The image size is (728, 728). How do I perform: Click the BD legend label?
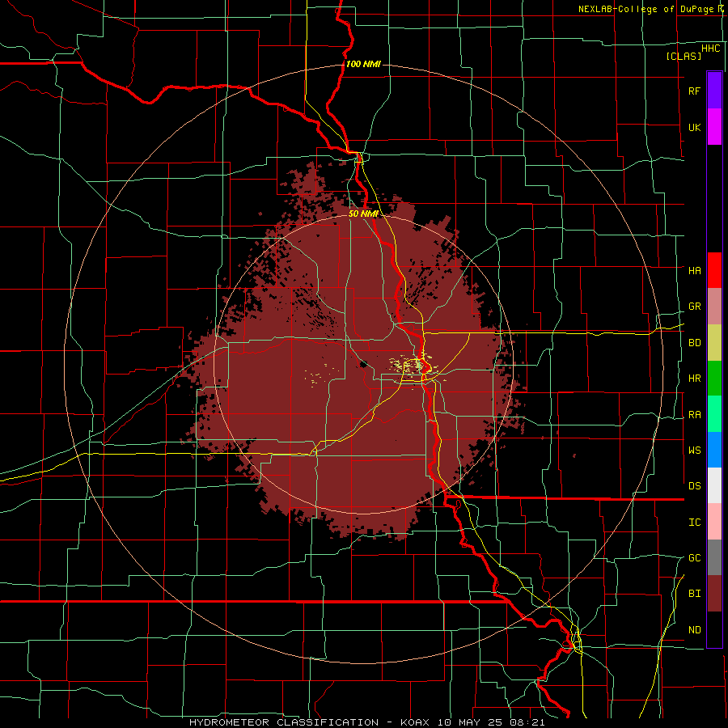(x=694, y=343)
